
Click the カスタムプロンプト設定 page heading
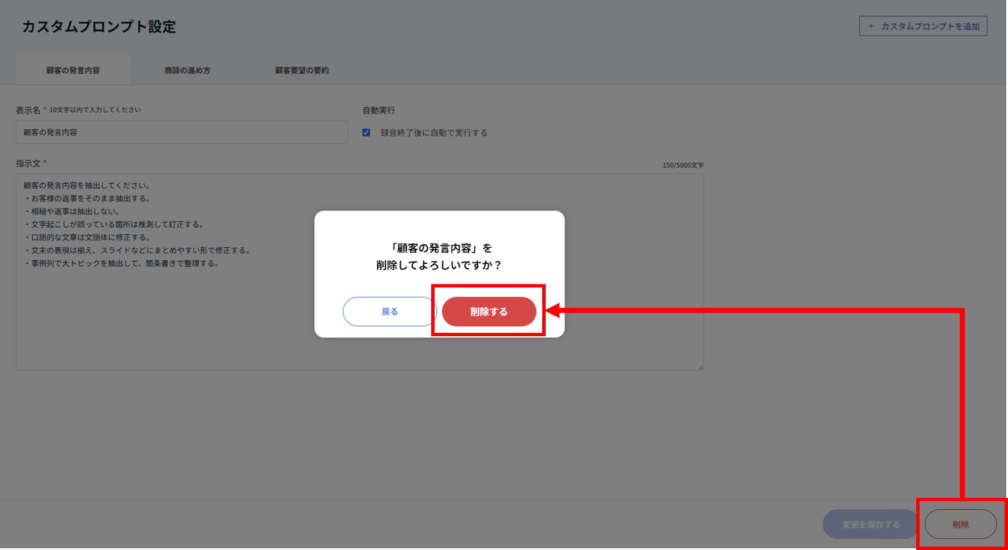pyautogui.click(x=99, y=27)
